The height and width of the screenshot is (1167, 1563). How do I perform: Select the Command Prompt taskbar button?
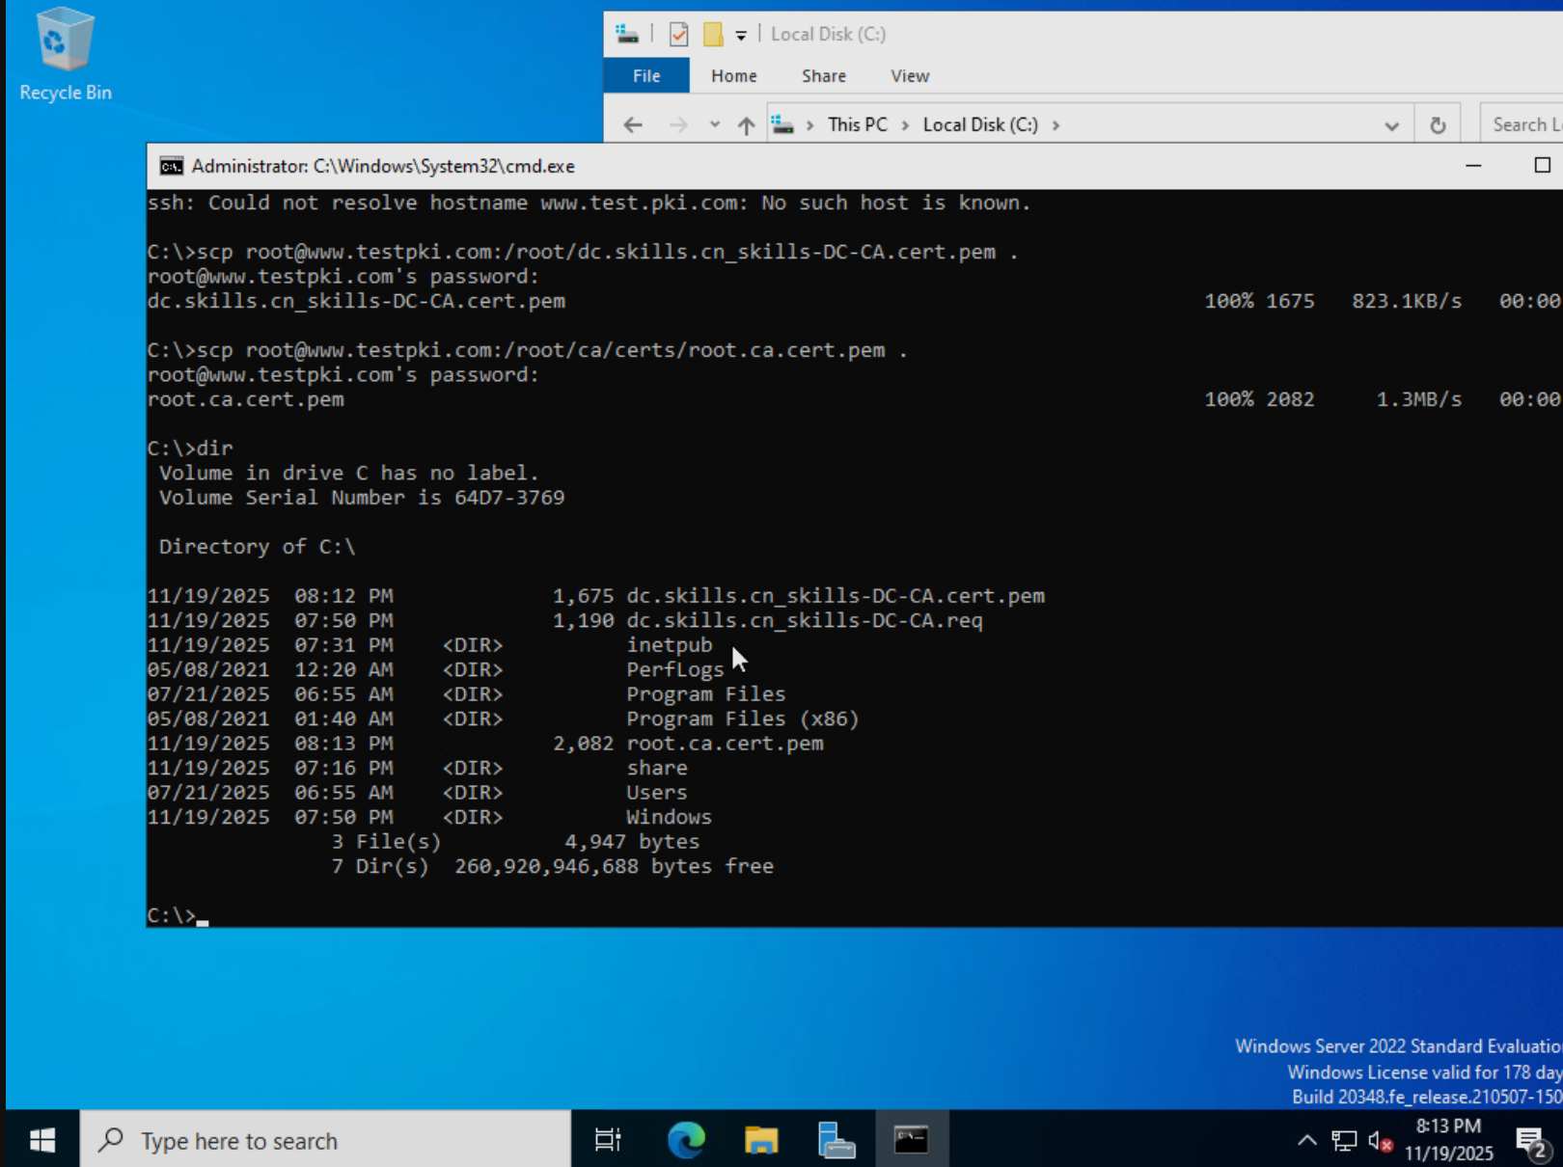pos(911,1140)
